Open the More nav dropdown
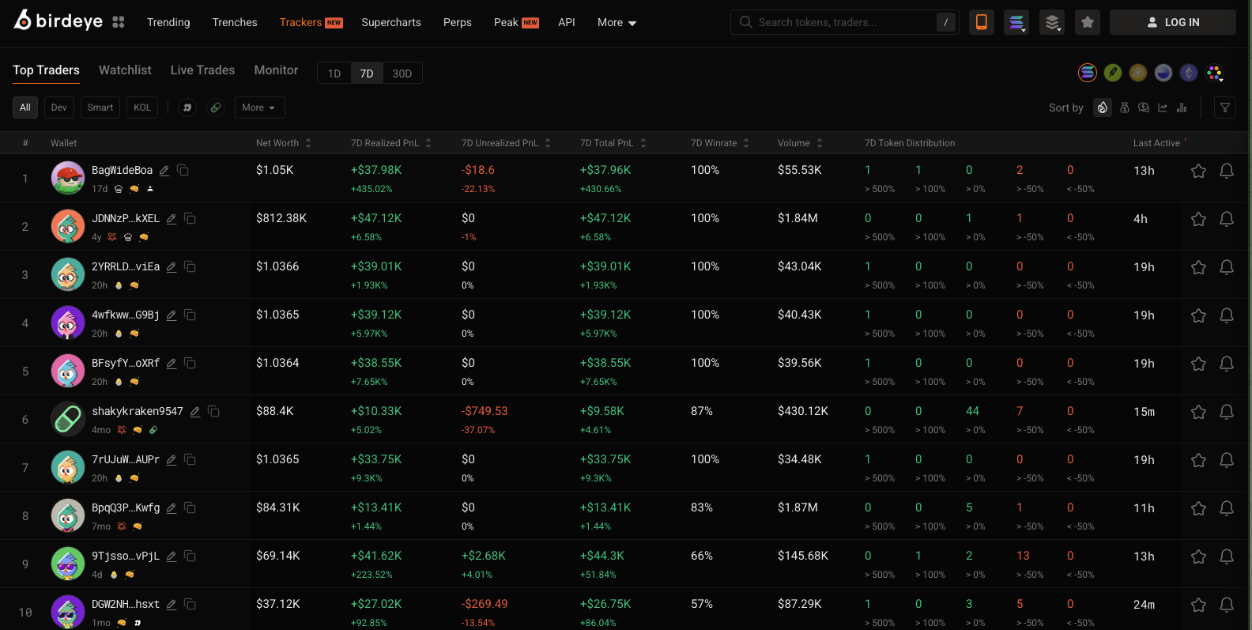The height and width of the screenshot is (630, 1252). [617, 22]
